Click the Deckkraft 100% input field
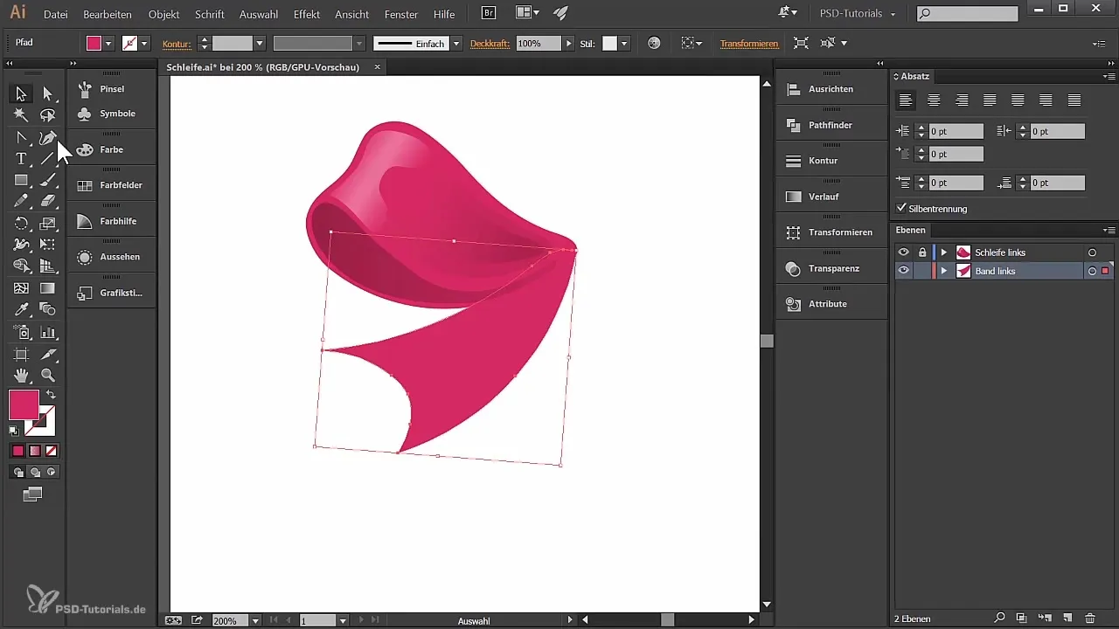Screen dimensions: 1119x629 point(539,44)
